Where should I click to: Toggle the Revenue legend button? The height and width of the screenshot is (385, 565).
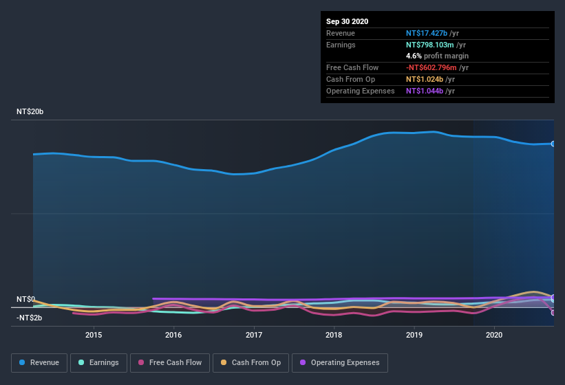tap(39, 363)
